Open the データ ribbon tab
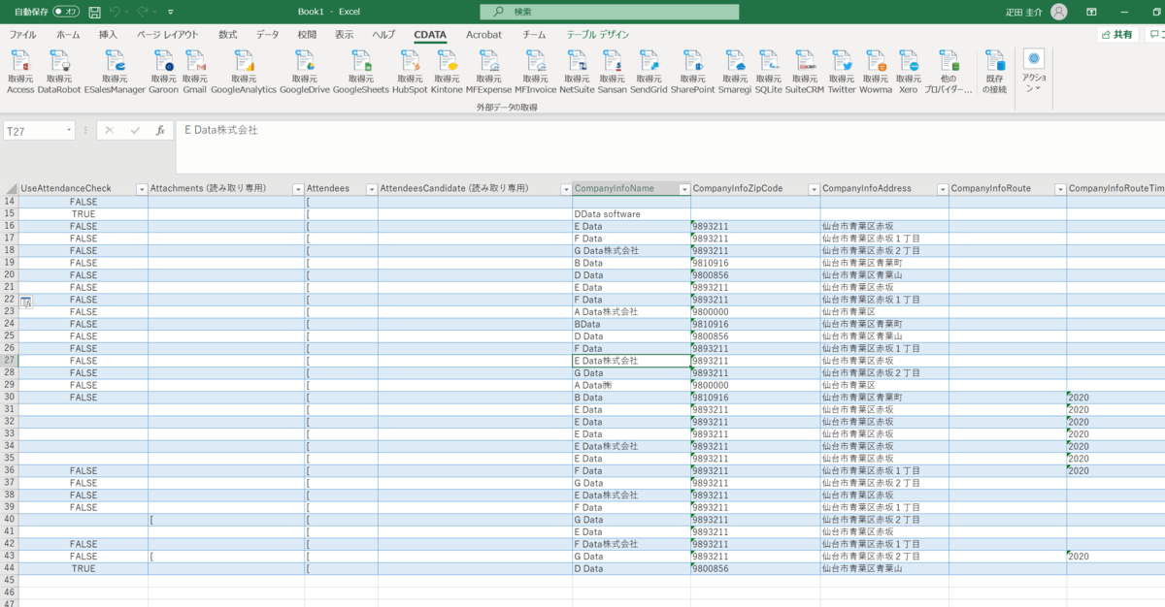This screenshot has width=1165, height=607. [267, 35]
